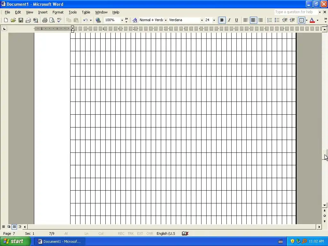Save the document using the floppy disk icon

click(21, 20)
